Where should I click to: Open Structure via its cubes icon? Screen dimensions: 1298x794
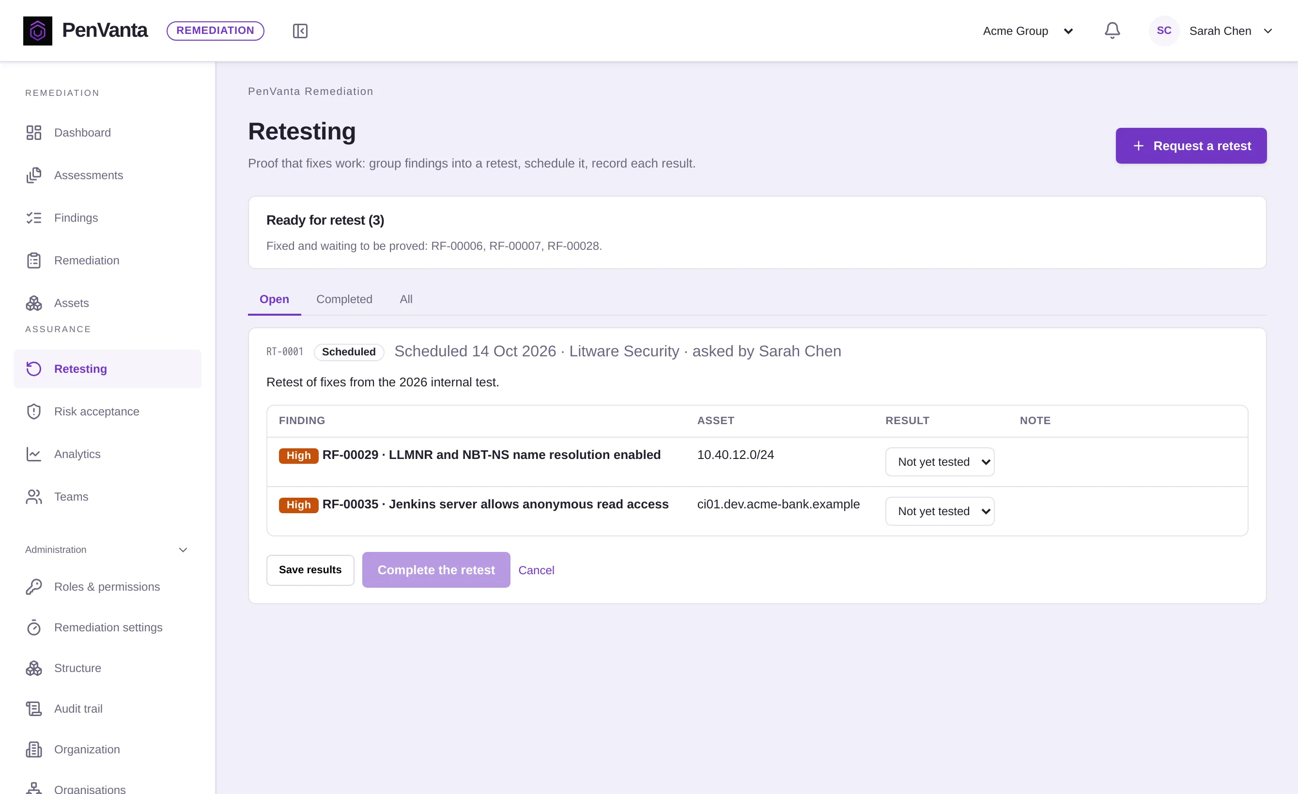pyautogui.click(x=34, y=668)
